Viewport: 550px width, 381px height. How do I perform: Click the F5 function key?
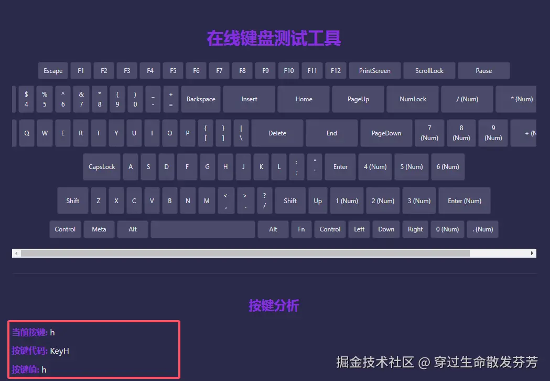173,70
